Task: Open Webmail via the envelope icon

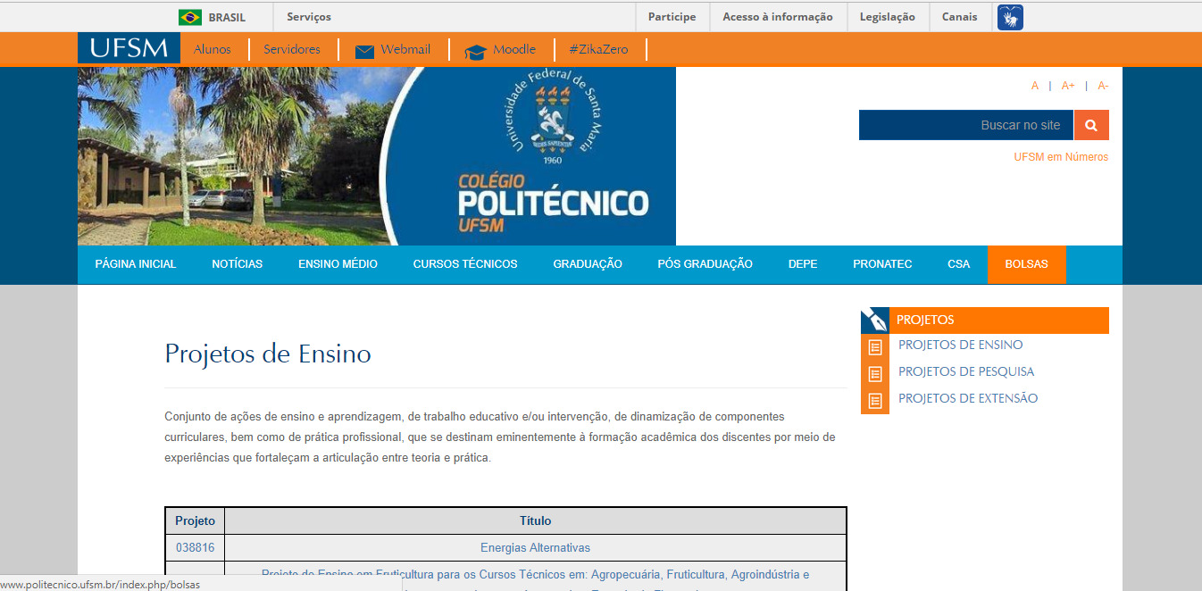Action: tap(363, 51)
